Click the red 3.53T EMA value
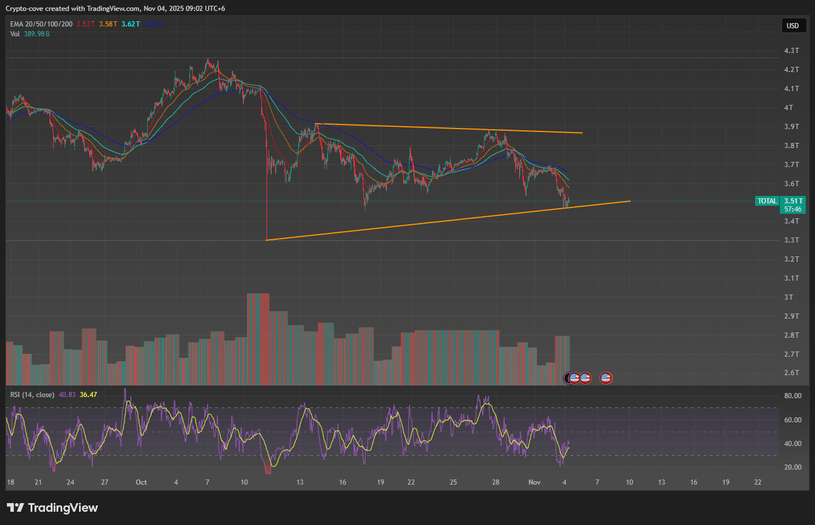The width and height of the screenshot is (815, 525). click(x=85, y=24)
